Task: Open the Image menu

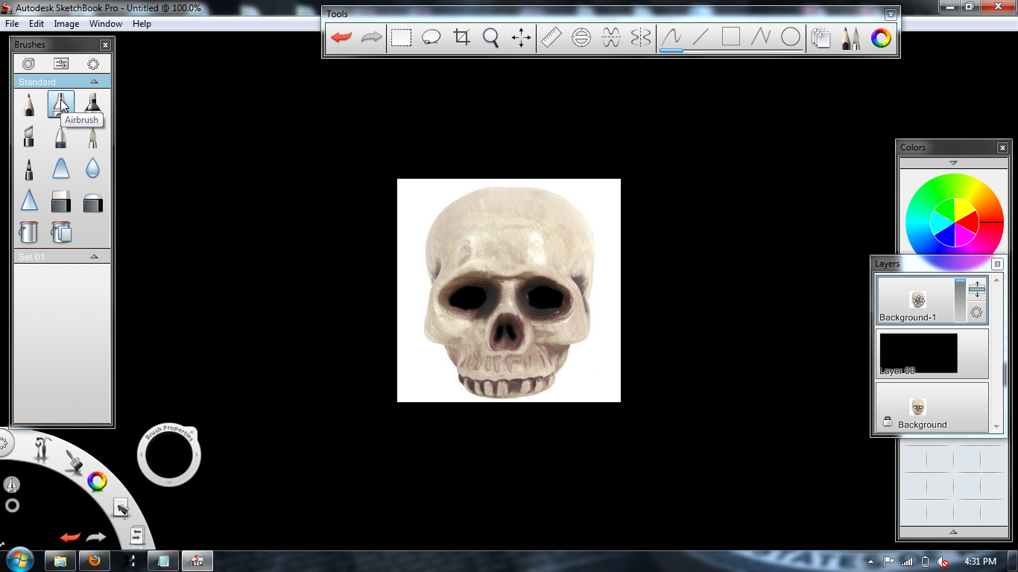Action: click(x=66, y=24)
